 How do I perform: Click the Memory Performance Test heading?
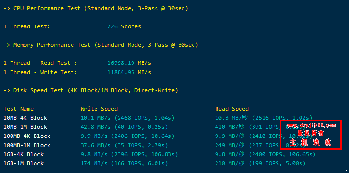(101, 45)
